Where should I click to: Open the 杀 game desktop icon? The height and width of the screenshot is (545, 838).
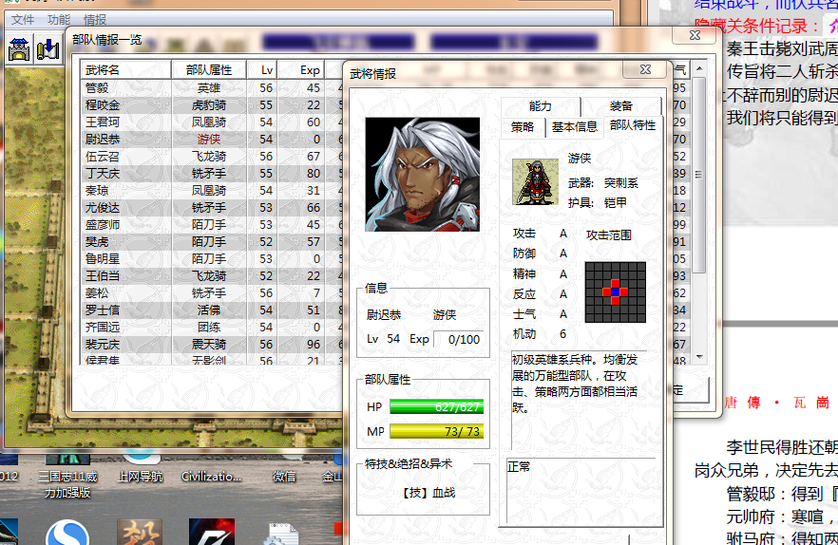click(140, 532)
